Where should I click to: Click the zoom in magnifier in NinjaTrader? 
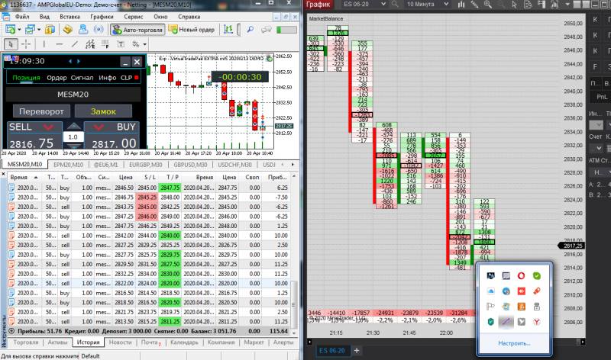click(488, 5)
